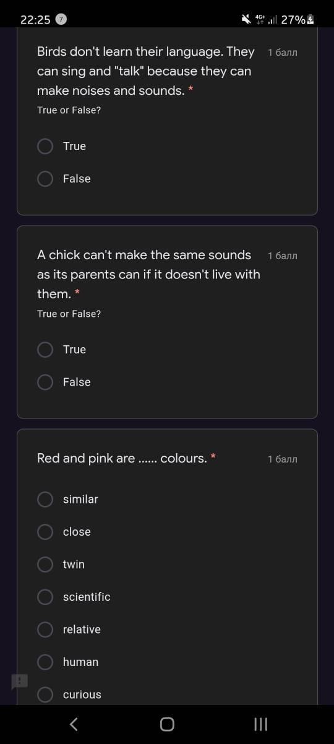The height and width of the screenshot is (744, 334).
Task: Select the 'curious' answer option
Action: pos(69,694)
